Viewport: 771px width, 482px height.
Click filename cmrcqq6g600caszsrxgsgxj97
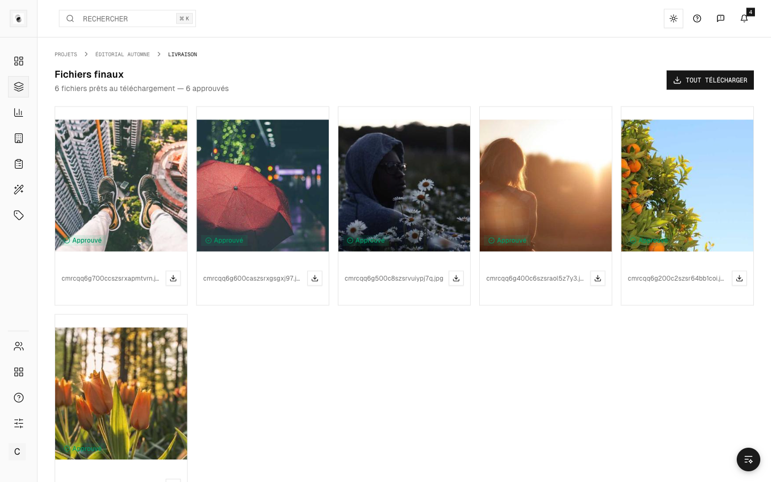click(252, 278)
